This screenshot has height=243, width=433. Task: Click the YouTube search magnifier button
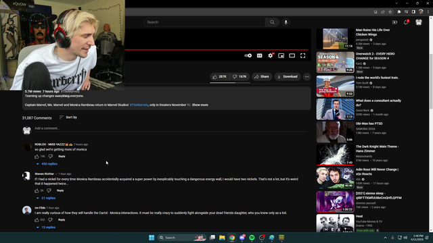click(x=272, y=22)
